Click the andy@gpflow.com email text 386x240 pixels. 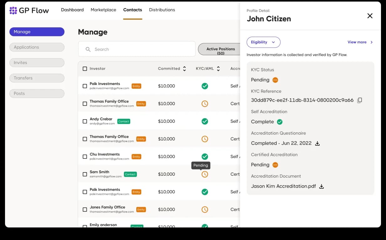tap(102, 124)
